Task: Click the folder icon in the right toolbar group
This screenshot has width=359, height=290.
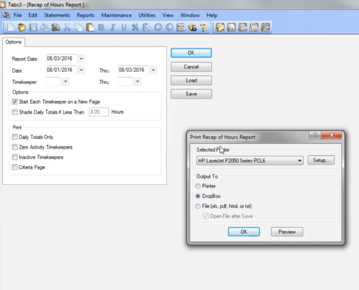Action: (x=221, y=26)
